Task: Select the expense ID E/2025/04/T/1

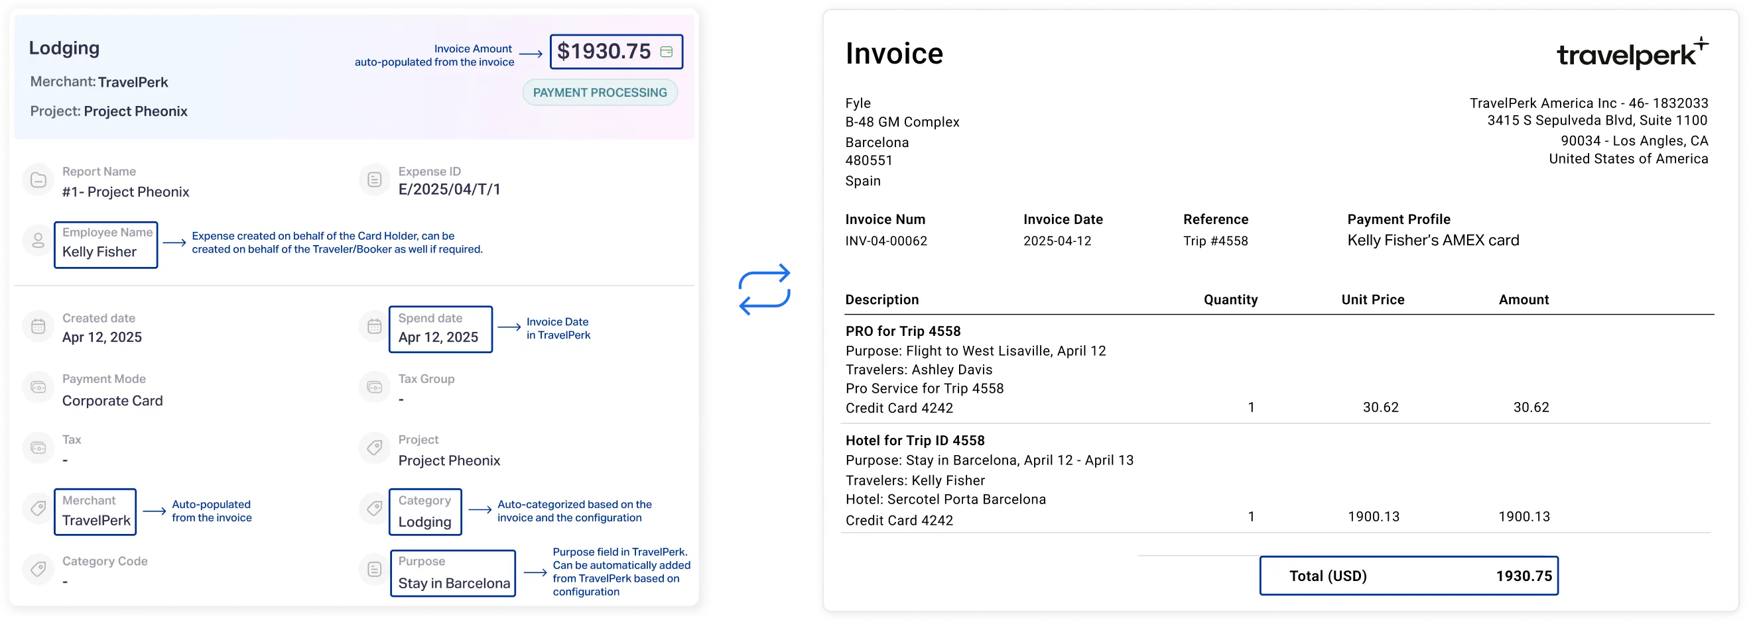Action: 449,189
